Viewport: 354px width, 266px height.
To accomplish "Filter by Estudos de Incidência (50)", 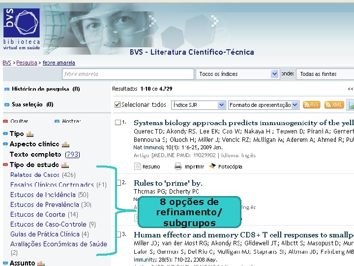I will tap(50, 195).
